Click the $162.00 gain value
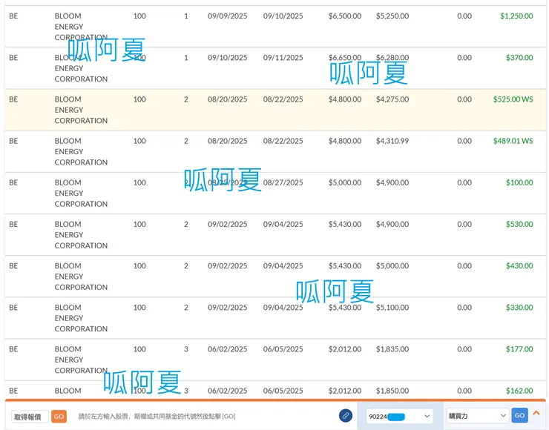This screenshot has height=430, width=549. pos(519,391)
